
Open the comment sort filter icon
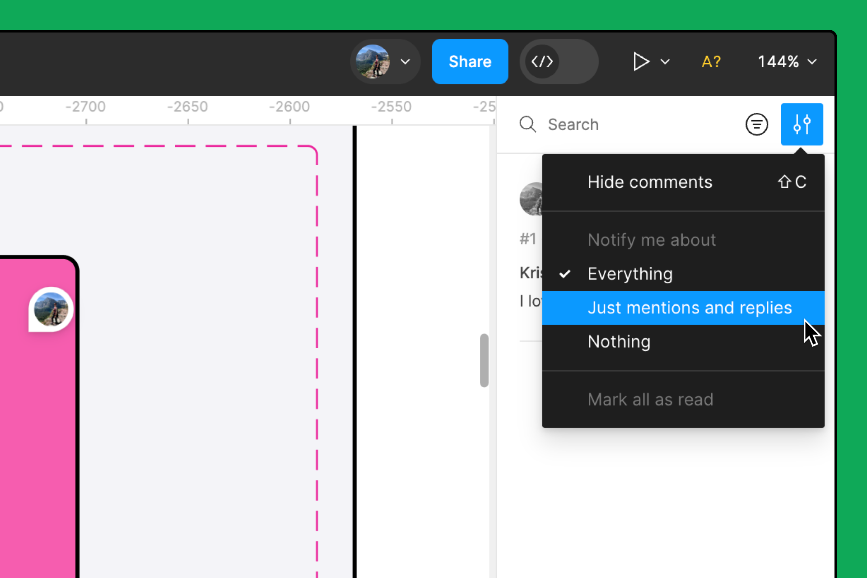[x=756, y=124]
